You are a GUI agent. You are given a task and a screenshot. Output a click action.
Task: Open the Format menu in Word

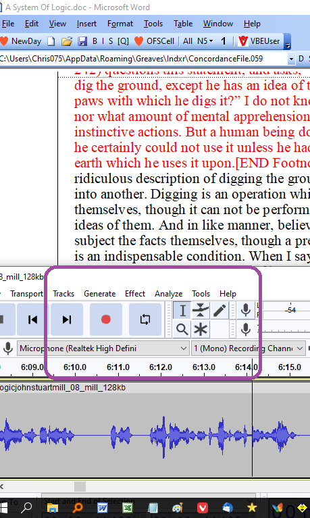(x=120, y=24)
